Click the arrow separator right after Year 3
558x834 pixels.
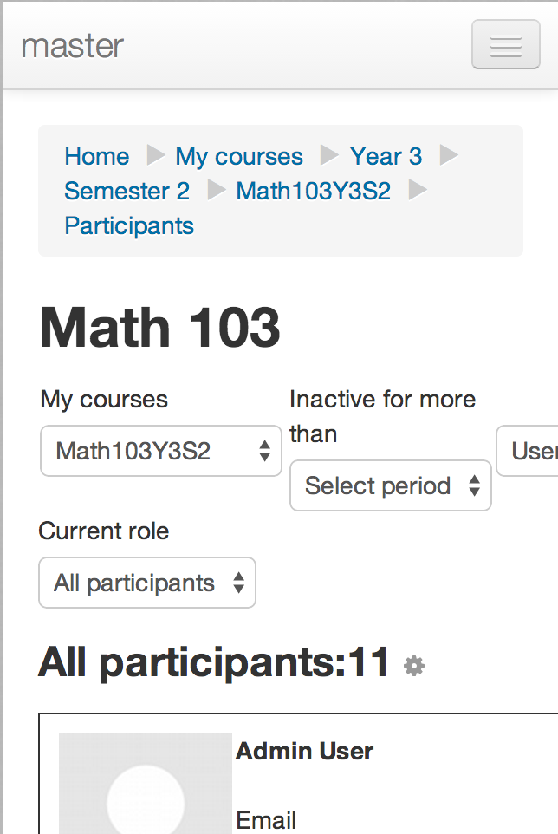(x=449, y=155)
